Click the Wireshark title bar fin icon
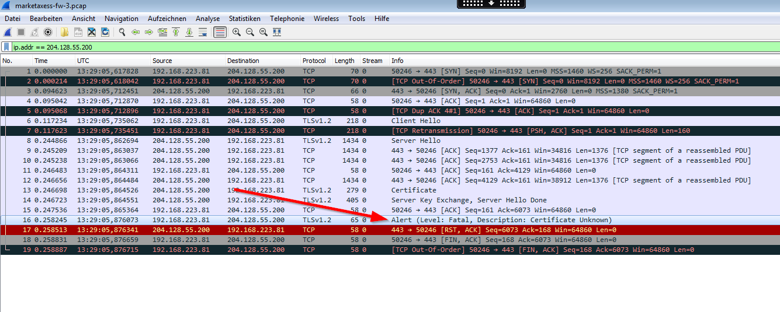The width and height of the screenshot is (780, 312). pyautogui.click(x=6, y=5)
